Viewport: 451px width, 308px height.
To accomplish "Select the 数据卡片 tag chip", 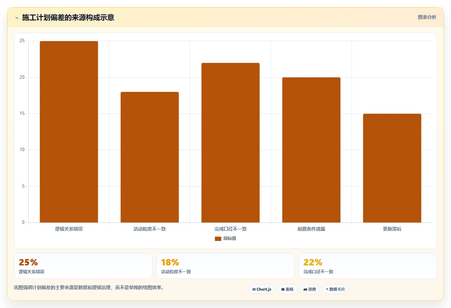I will pyautogui.click(x=335, y=289).
